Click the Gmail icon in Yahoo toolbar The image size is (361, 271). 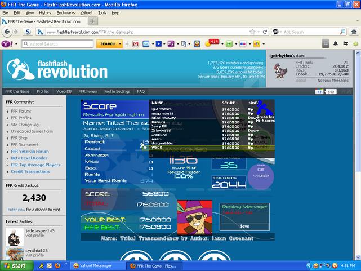pos(136,44)
